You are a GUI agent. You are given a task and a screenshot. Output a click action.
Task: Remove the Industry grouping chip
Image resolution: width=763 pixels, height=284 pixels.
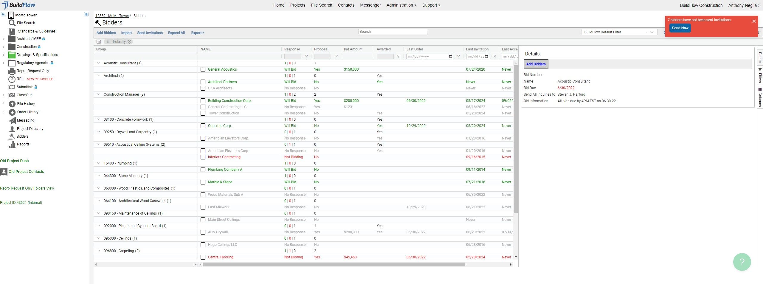[129, 42]
